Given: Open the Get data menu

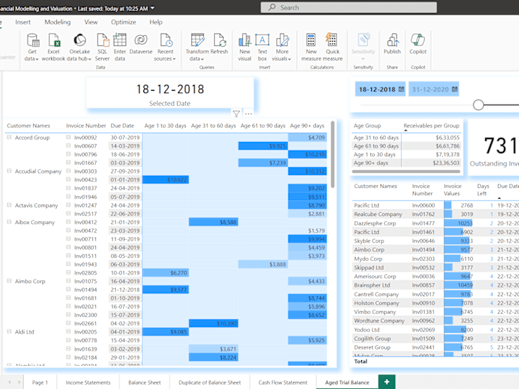Looking at the screenshot, I should coord(32,48).
